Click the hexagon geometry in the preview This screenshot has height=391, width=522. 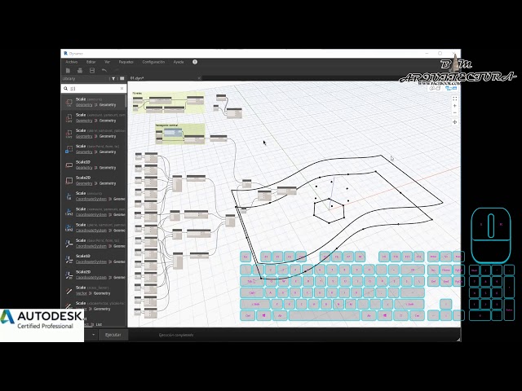329,211
